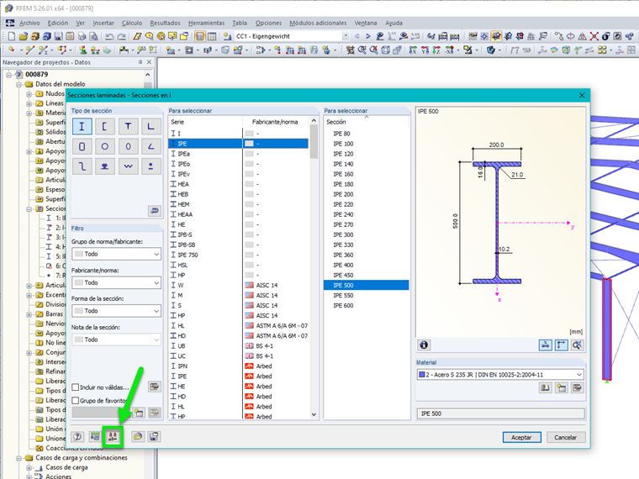Open the material library book icon
The image size is (639, 479).
click(546, 387)
